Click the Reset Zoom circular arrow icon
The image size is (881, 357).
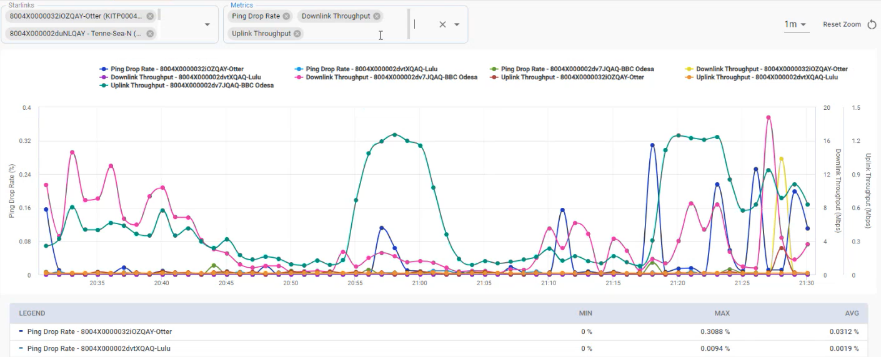point(872,24)
